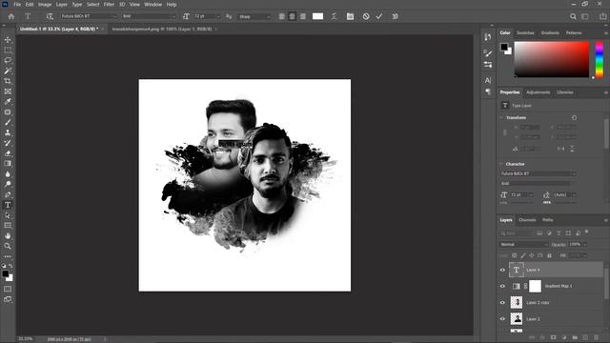Open the File menu
Image resolution: width=610 pixels, height=343 pixels.
17,4
